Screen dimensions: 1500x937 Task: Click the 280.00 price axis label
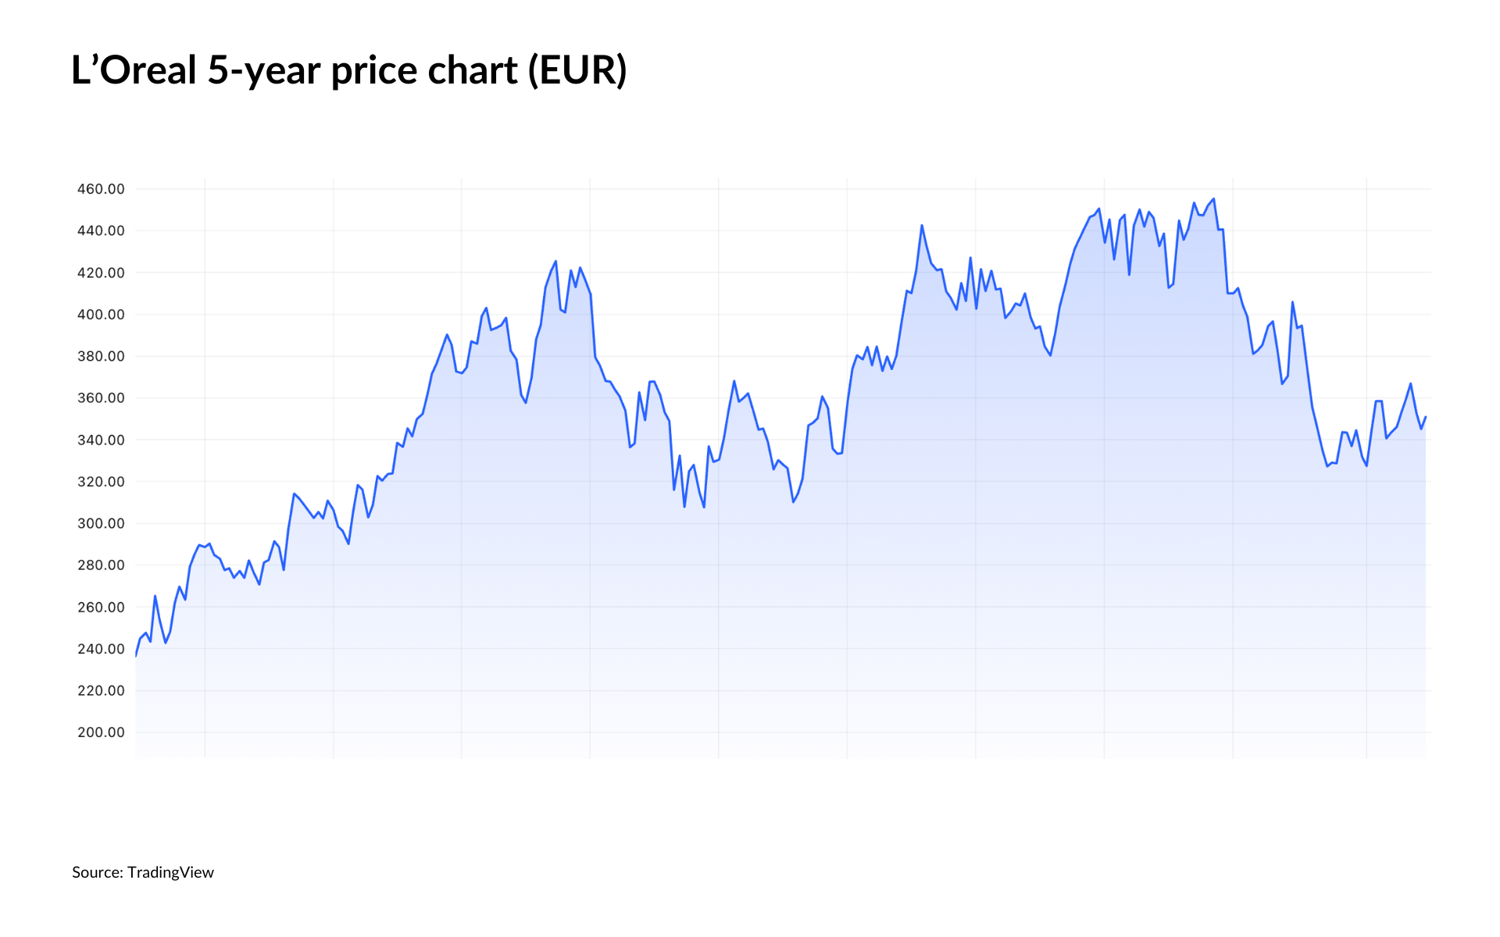(x=101, y=565)
